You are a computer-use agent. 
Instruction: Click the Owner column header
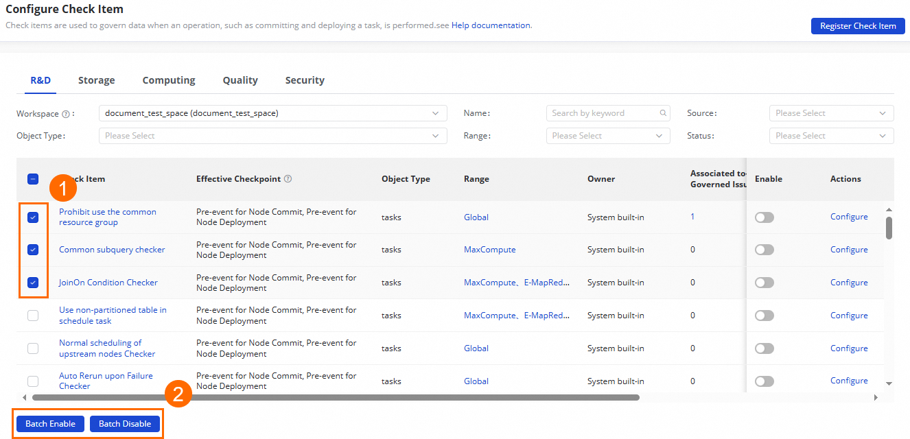pyautogui.click(x=601, y=179)
